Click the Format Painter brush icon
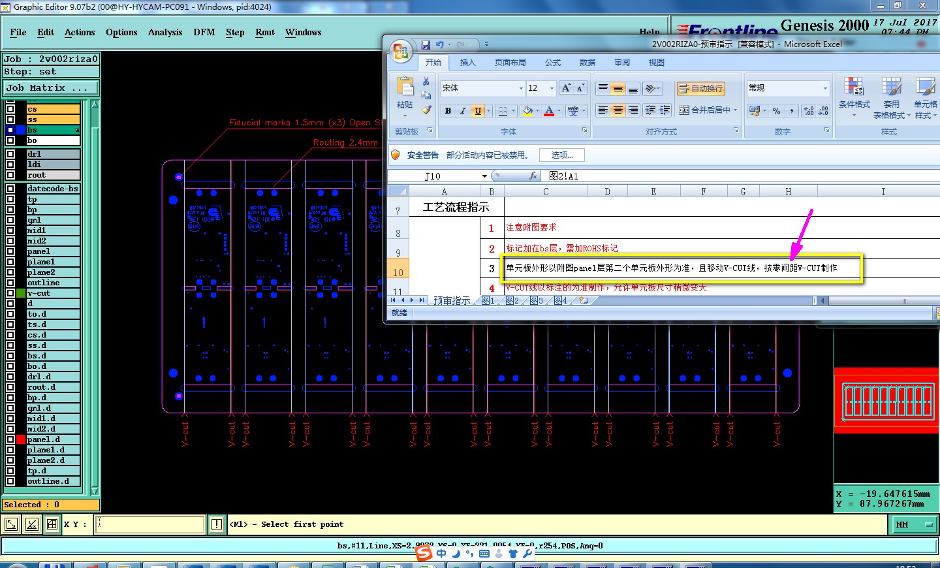The width and height of the screenshot is (940, 568). click(426, 110)
